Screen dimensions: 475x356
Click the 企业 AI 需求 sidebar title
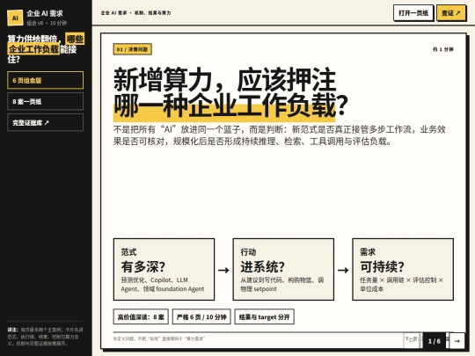click(x=45, y=13)
